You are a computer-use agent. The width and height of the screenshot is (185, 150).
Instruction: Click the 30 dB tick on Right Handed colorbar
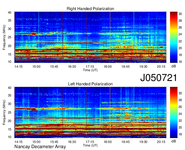click(x=180, y=14)
